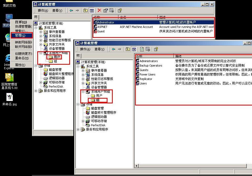The height and width of the screenshot is (176, 252).
Task: Click the up-one-level icon in the front window toolbar
Action: [128, 49]
